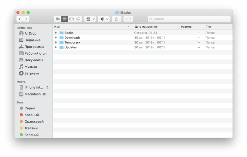Filter by the Желтый tag
This screenshot has height=157, width=247.
(x=29, y=128)
